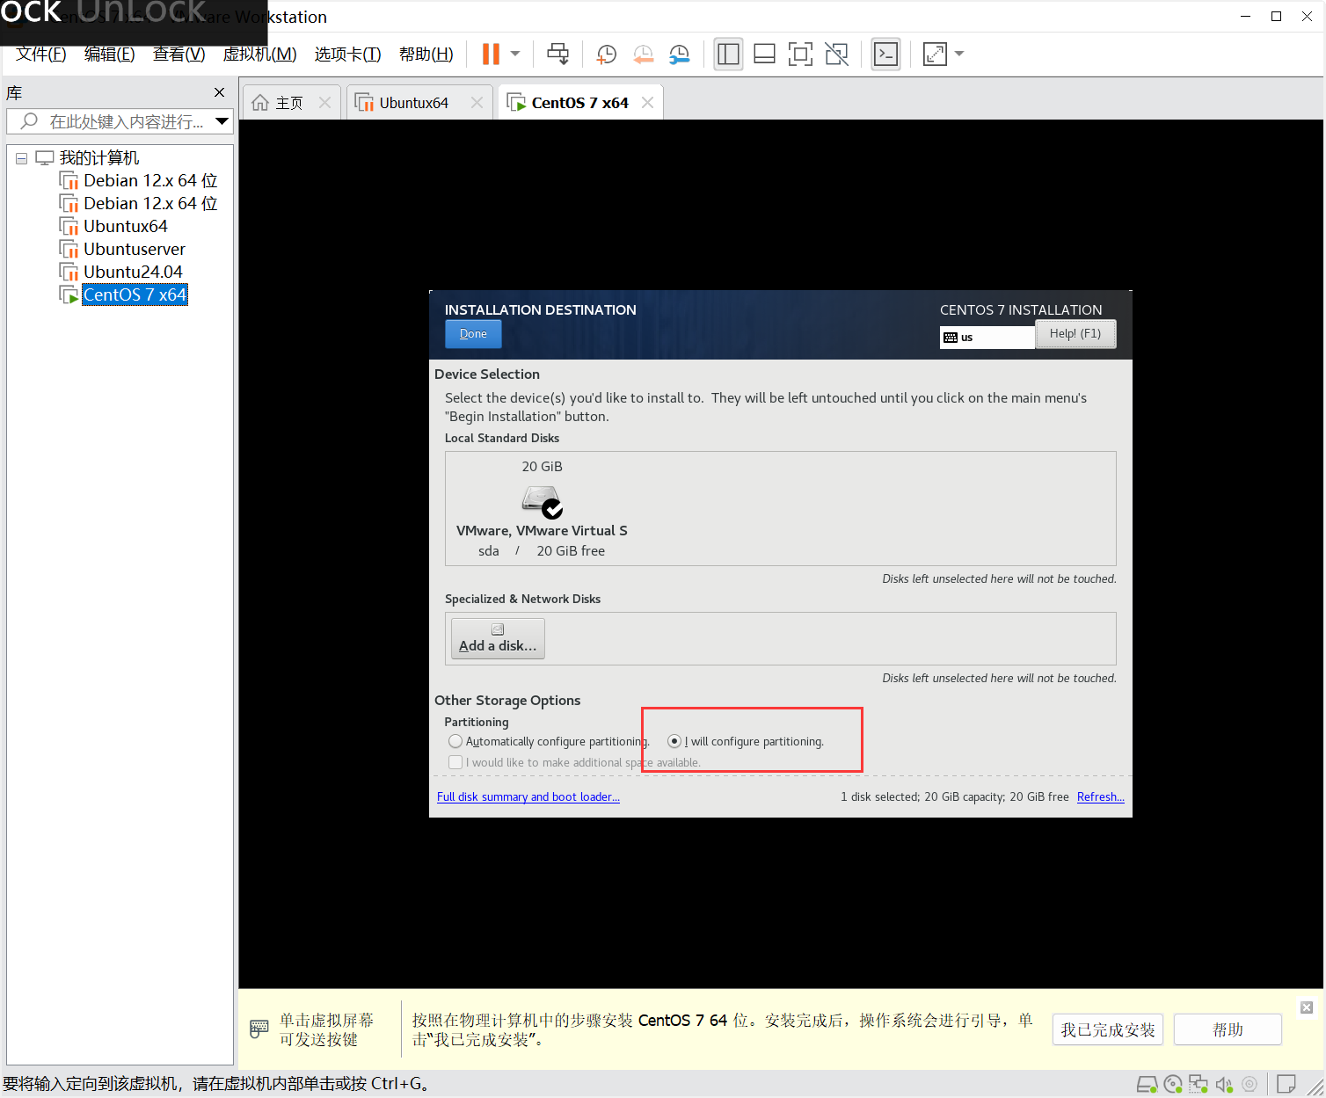Select the Ubuntu24.04 VM in the library
This screenshot has width=1326, height=1098.
133,272
